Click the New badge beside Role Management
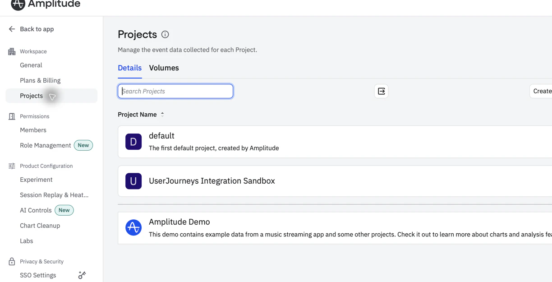This screenshot has width=552, height=282. coord(83,145)
